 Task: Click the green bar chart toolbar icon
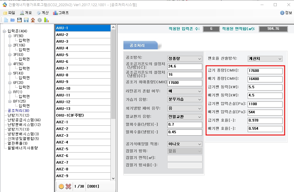click(x=46, y=20)
